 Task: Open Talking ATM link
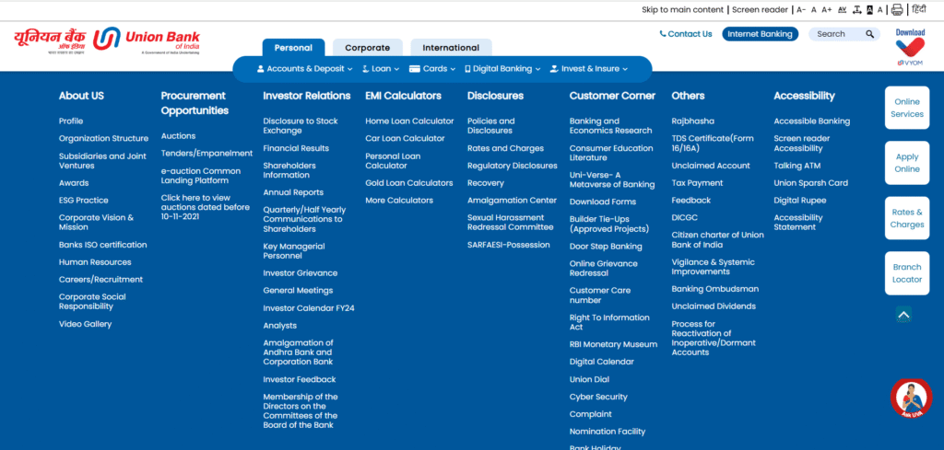coord(797,166)
